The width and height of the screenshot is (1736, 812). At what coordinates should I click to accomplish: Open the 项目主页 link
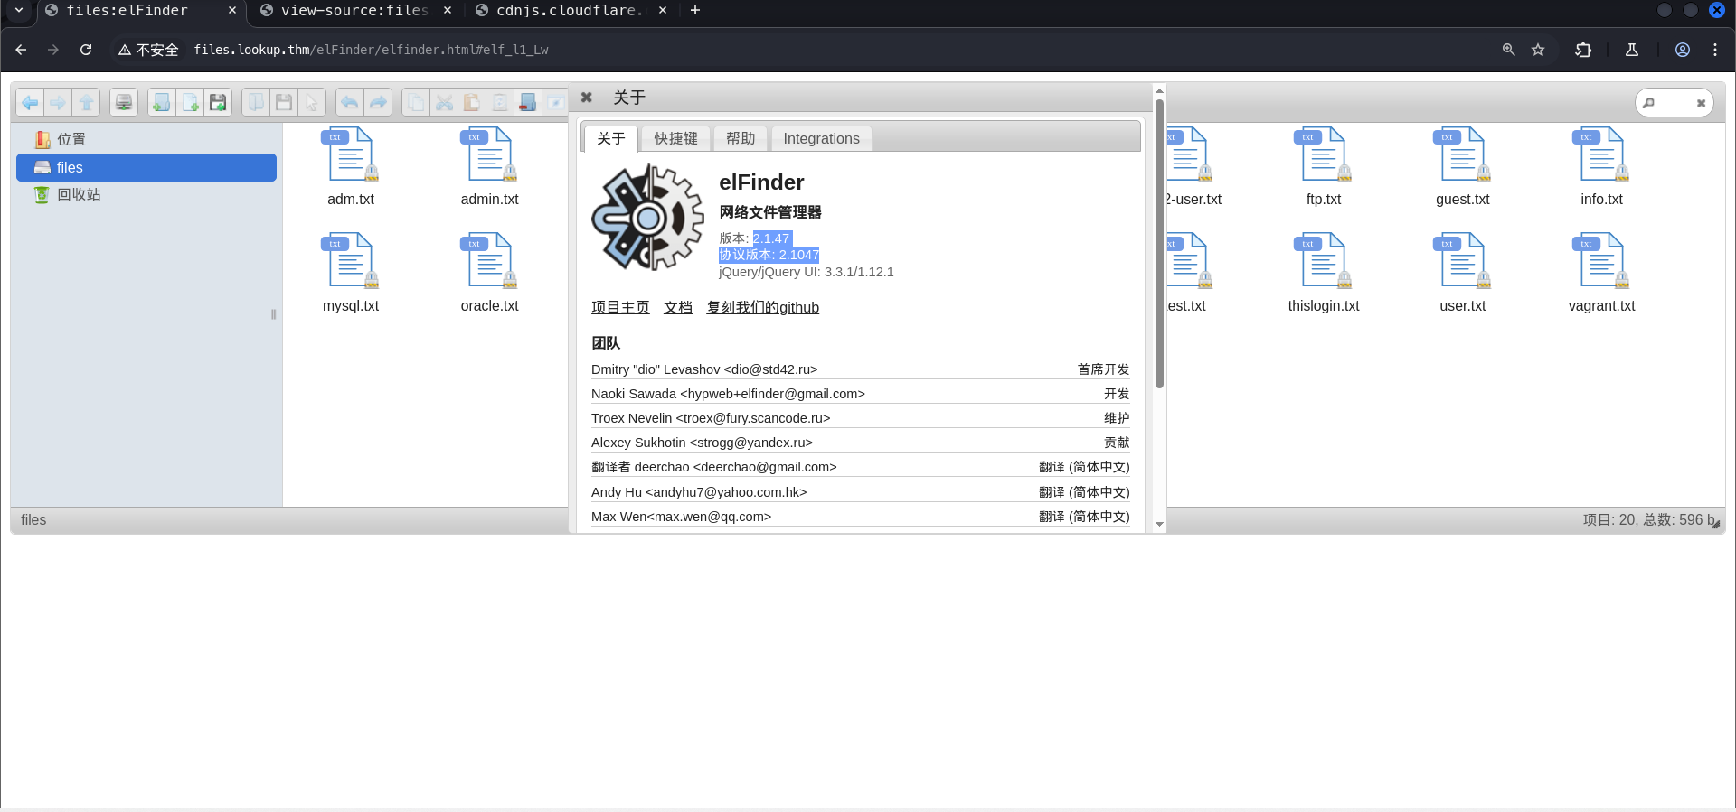[620, 307]
